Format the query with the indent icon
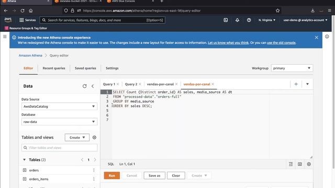 (291, 164)
